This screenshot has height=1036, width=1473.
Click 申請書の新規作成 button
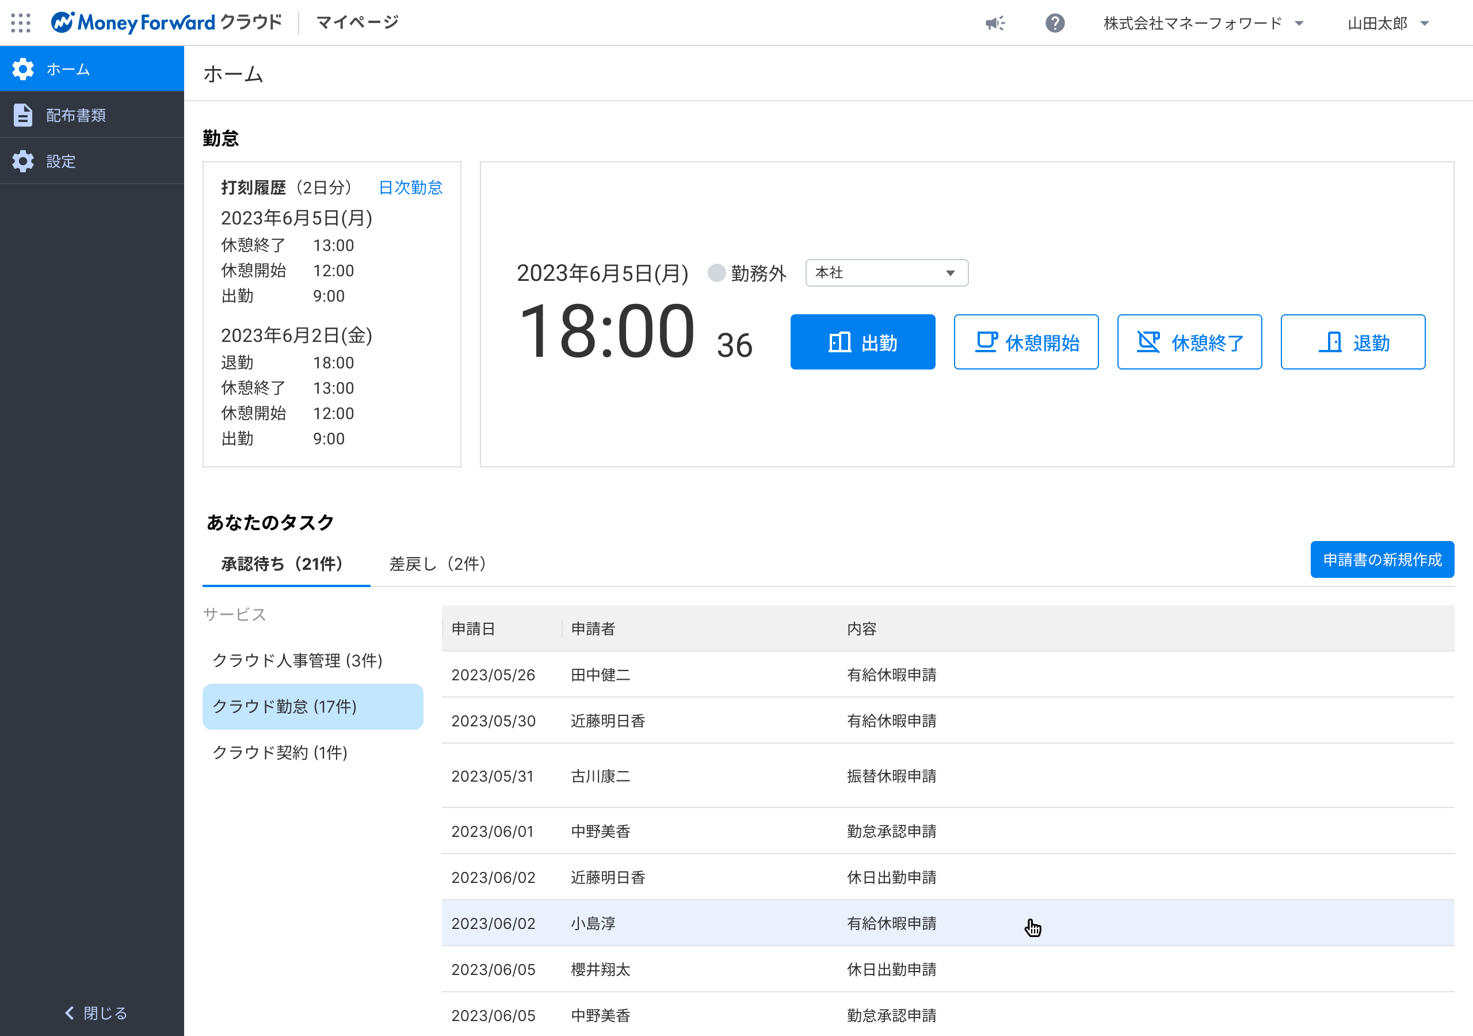[x=1382, y=559]
